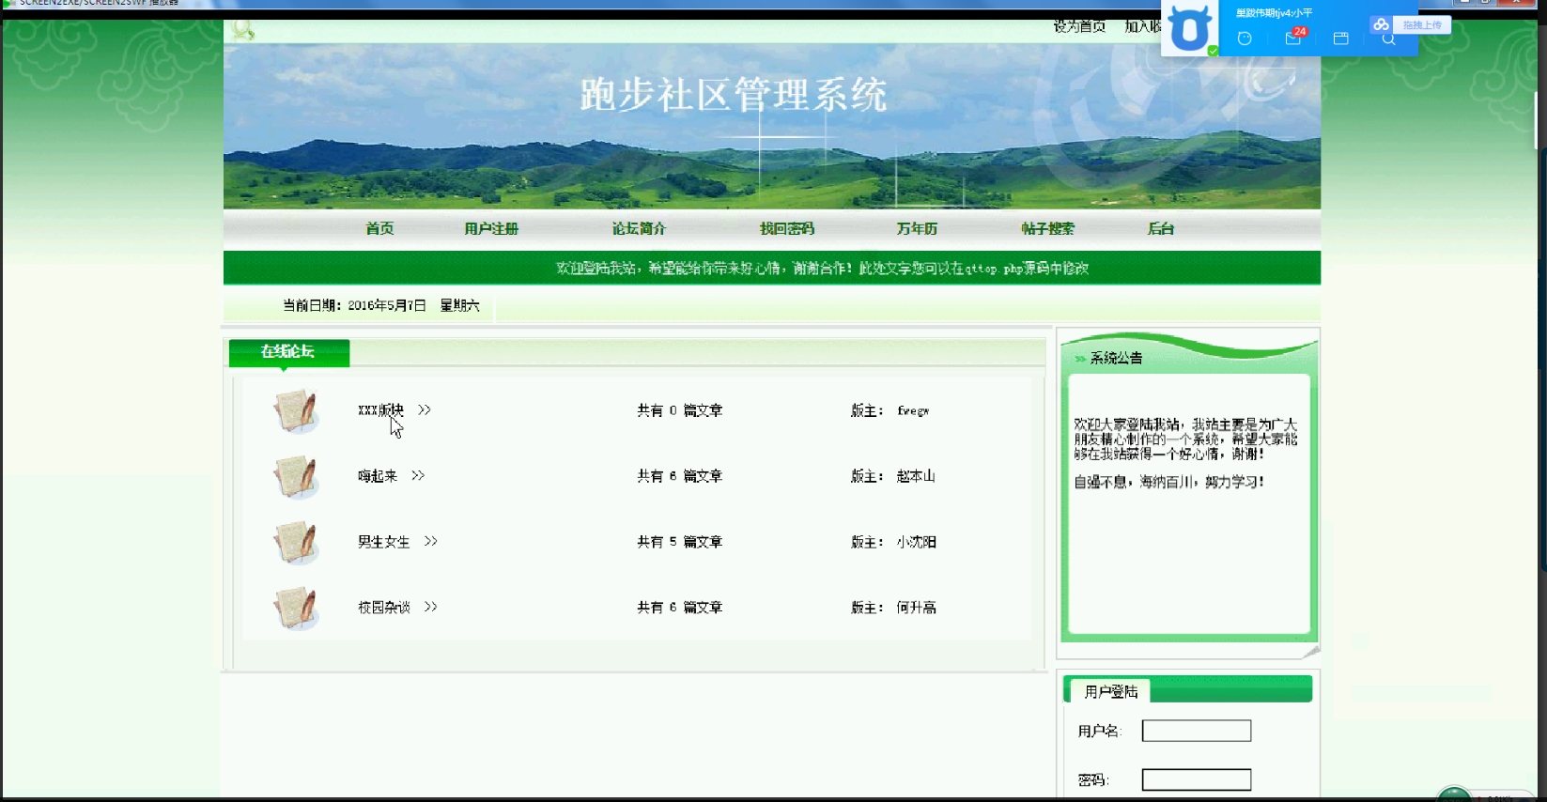The height and width of the screenshot is (802, 1547).
Task: Click the scroll icon beside 男生女生
Action: (x=295, y=543)
